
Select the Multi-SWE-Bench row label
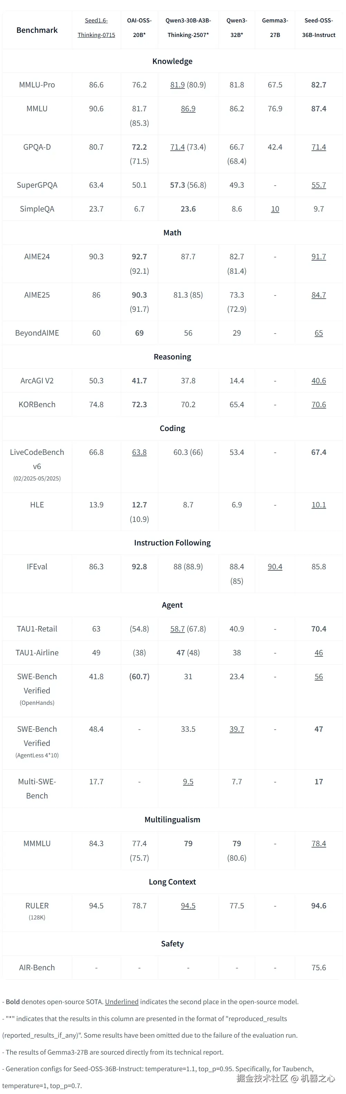point(37,789)
